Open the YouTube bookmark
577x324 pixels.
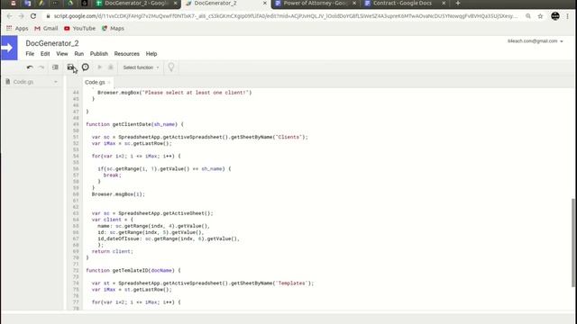point(79,28)
